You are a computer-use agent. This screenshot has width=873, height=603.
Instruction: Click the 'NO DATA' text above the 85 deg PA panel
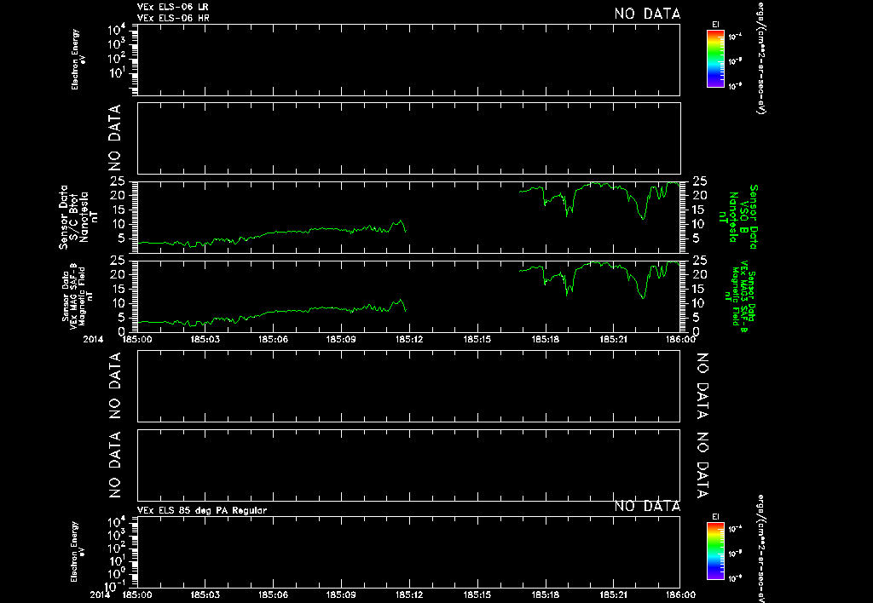click(x=647, y=506)
